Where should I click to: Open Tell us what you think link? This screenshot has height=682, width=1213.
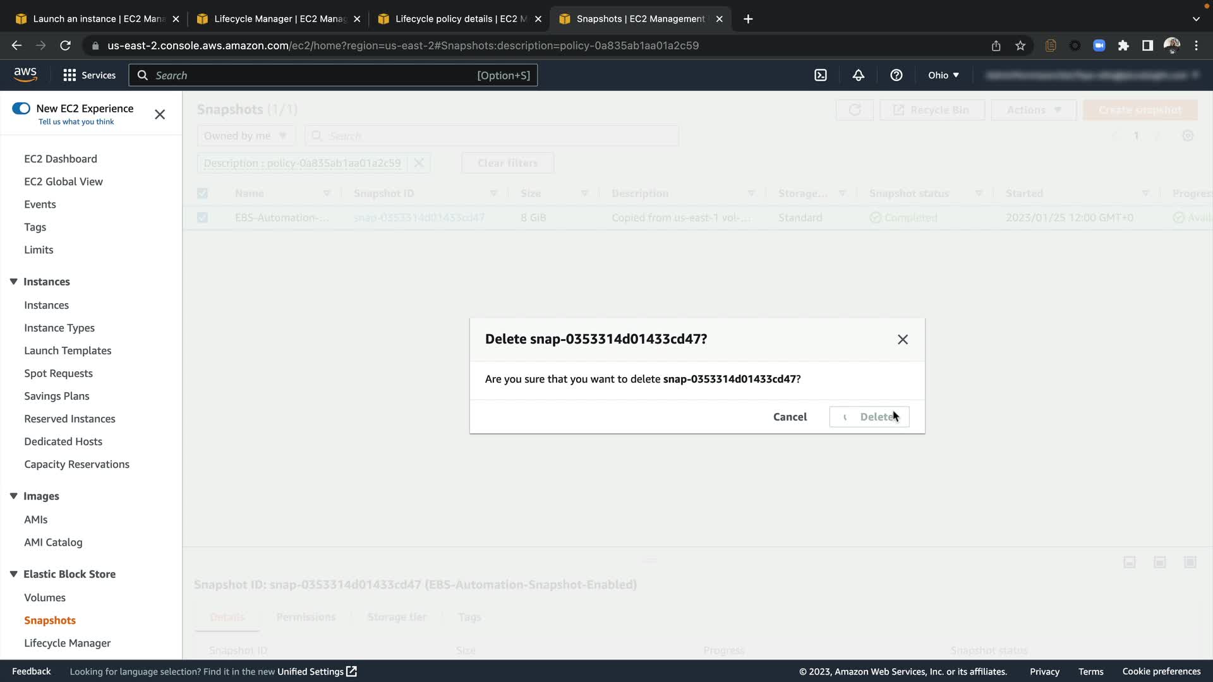(76, 122)
